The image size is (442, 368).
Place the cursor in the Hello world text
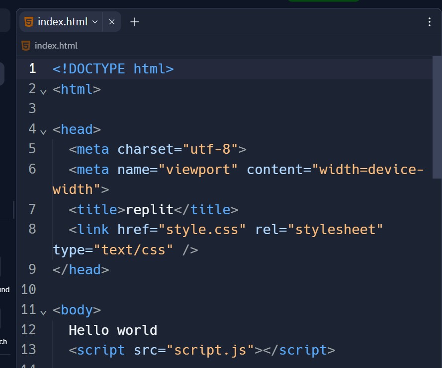(x=113, y=330)
